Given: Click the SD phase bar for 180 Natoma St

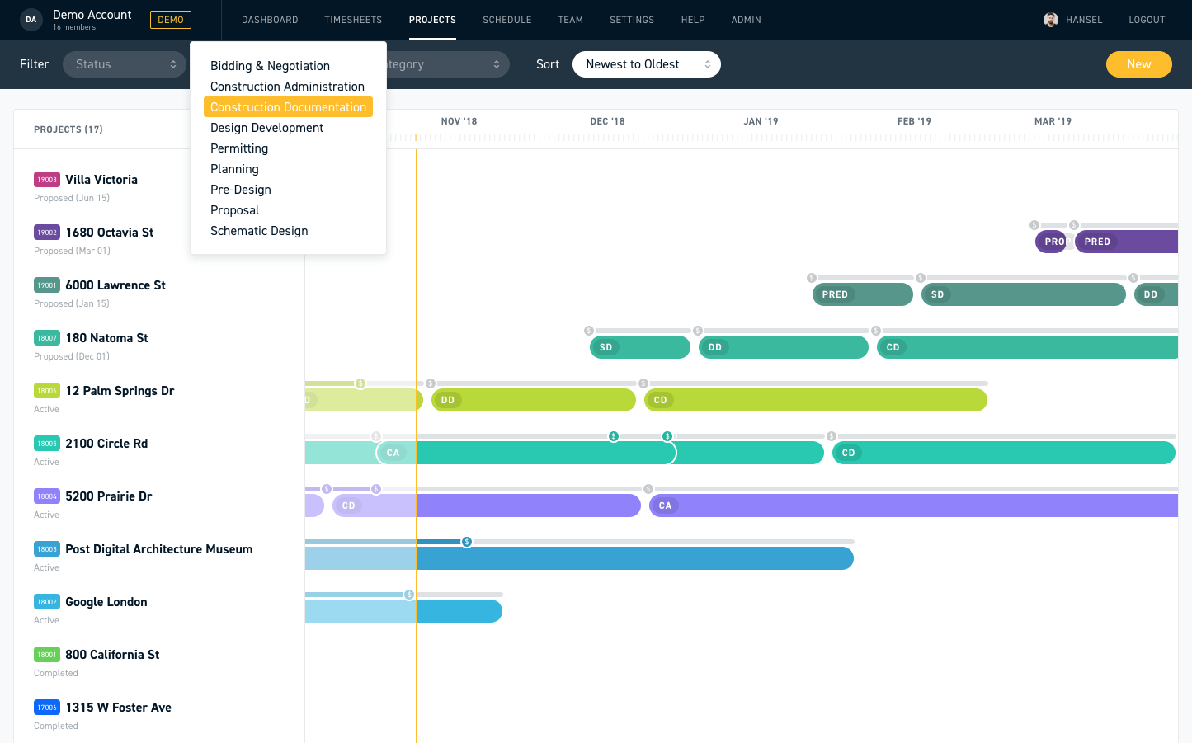Looking at the screenshot, I should (x=640, y=347).
